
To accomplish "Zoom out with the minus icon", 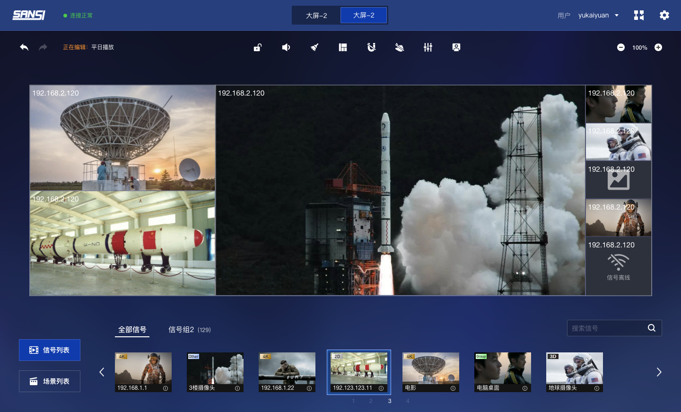I will pyautogui.click(x=621, y=47).
